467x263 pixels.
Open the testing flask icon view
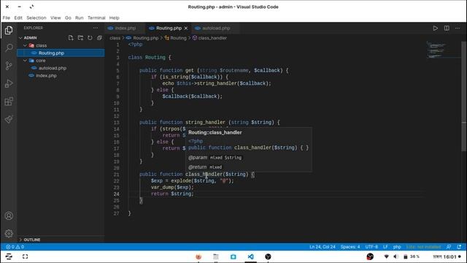point(9,119)
